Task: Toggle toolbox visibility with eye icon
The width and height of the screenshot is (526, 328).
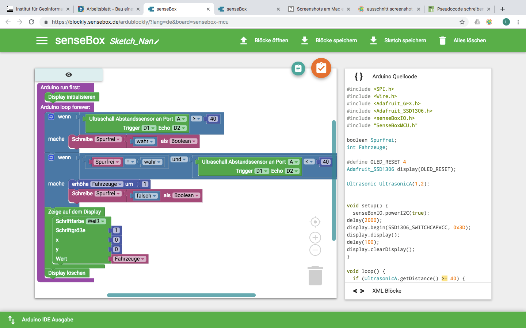Action: (69, 75)
